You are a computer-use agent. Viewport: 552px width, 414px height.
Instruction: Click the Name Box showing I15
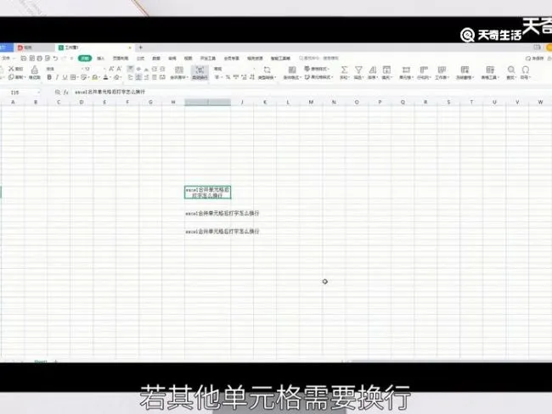tap(14, 92)
